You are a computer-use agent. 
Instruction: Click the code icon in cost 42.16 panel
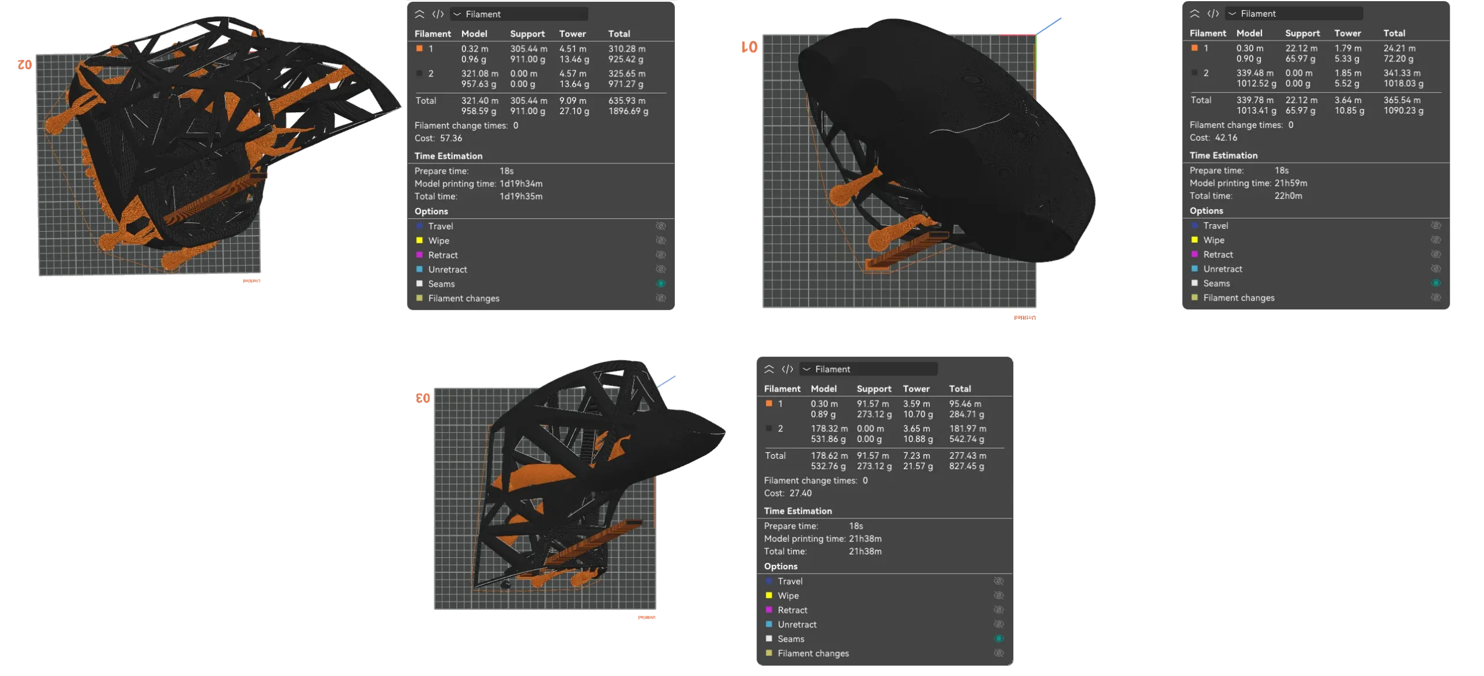[x=1213, y=13]
